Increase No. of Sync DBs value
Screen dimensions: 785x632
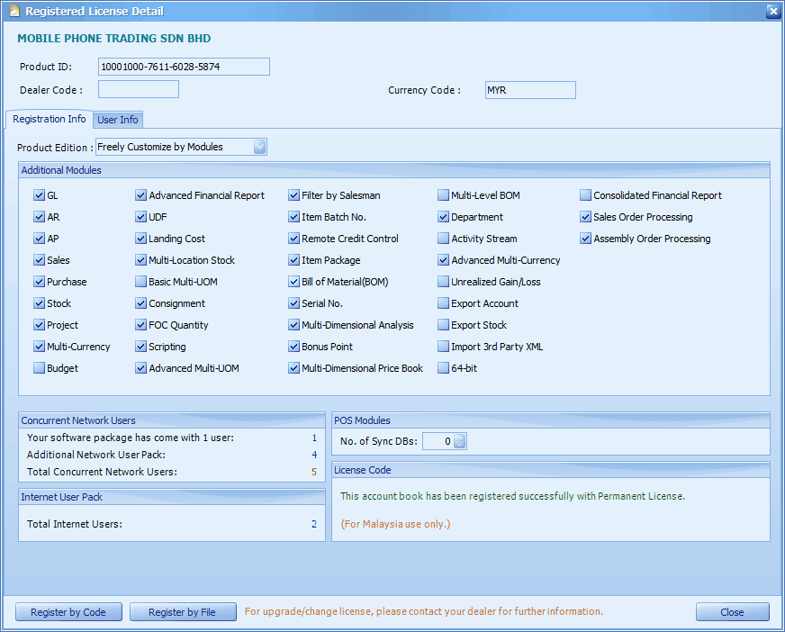click(x=460, y=438)
